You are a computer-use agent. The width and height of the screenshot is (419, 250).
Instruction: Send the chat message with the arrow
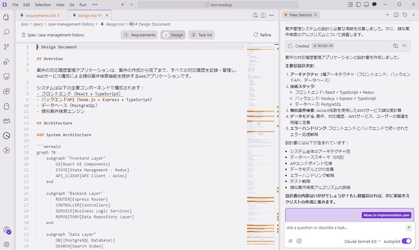tap(408, 228)
